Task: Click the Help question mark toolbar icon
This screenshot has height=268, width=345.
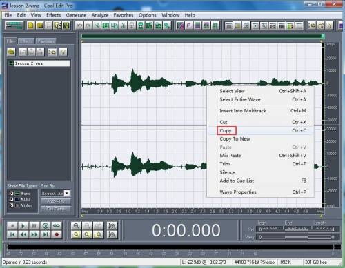Action: 329,25
